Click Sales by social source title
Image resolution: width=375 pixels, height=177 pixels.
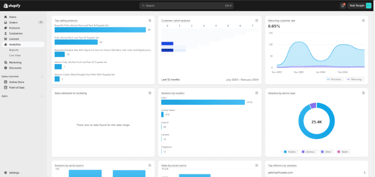tap(174, 166)
